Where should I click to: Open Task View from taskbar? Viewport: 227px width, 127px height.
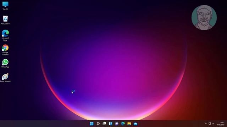(104, 123)
